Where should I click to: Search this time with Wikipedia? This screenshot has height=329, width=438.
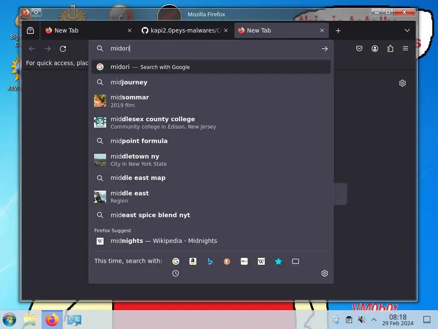(261, 261)
